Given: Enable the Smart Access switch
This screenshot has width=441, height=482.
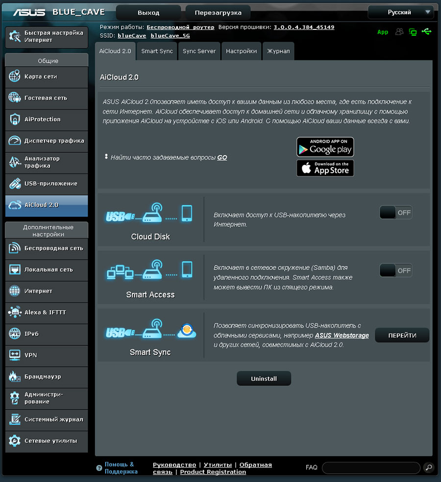Looking at the screenshot, I should pos(396,270).
